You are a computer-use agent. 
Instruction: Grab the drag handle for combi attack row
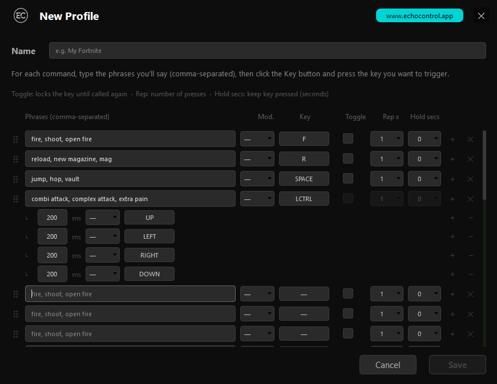coord(15,199)
